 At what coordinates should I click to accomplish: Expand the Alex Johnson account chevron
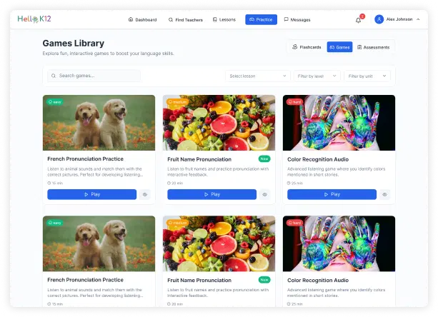(418, 19)
